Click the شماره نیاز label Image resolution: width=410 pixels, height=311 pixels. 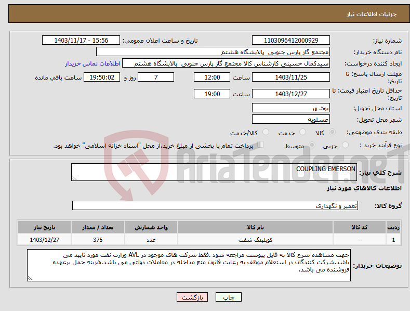[387, 41]
